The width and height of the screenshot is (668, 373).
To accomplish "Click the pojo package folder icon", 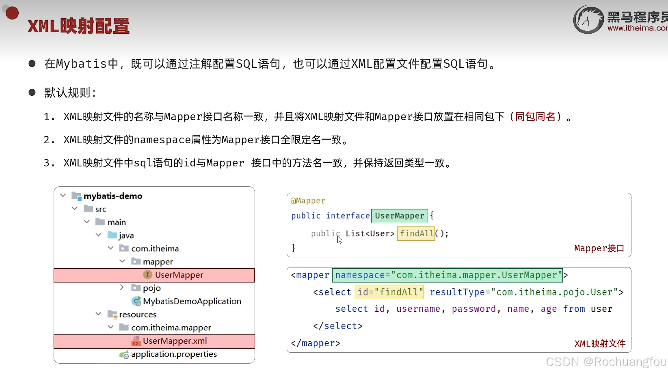I will [x=136, y=288].
